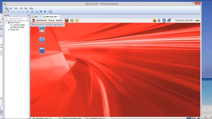Open the library search dropdown arrow
The image size is (212, 119).
27,19
